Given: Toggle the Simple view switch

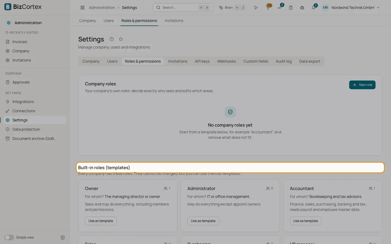Looking at the screenshot, I should pos(9,237).
